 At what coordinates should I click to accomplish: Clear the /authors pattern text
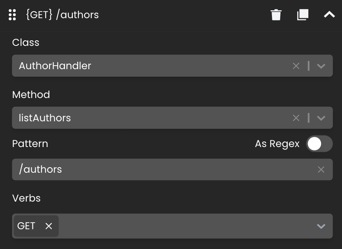point(321,170)
